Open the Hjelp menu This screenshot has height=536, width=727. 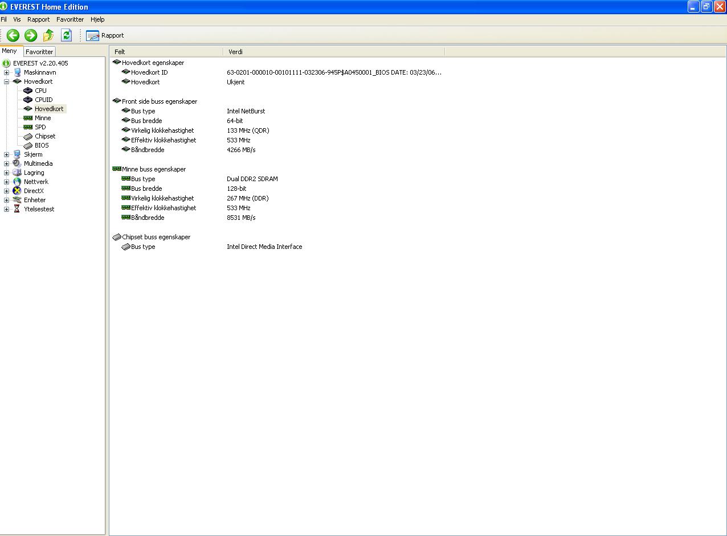97,19
